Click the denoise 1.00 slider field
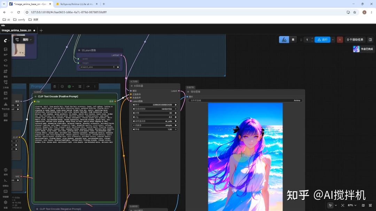 coord(155,129)
